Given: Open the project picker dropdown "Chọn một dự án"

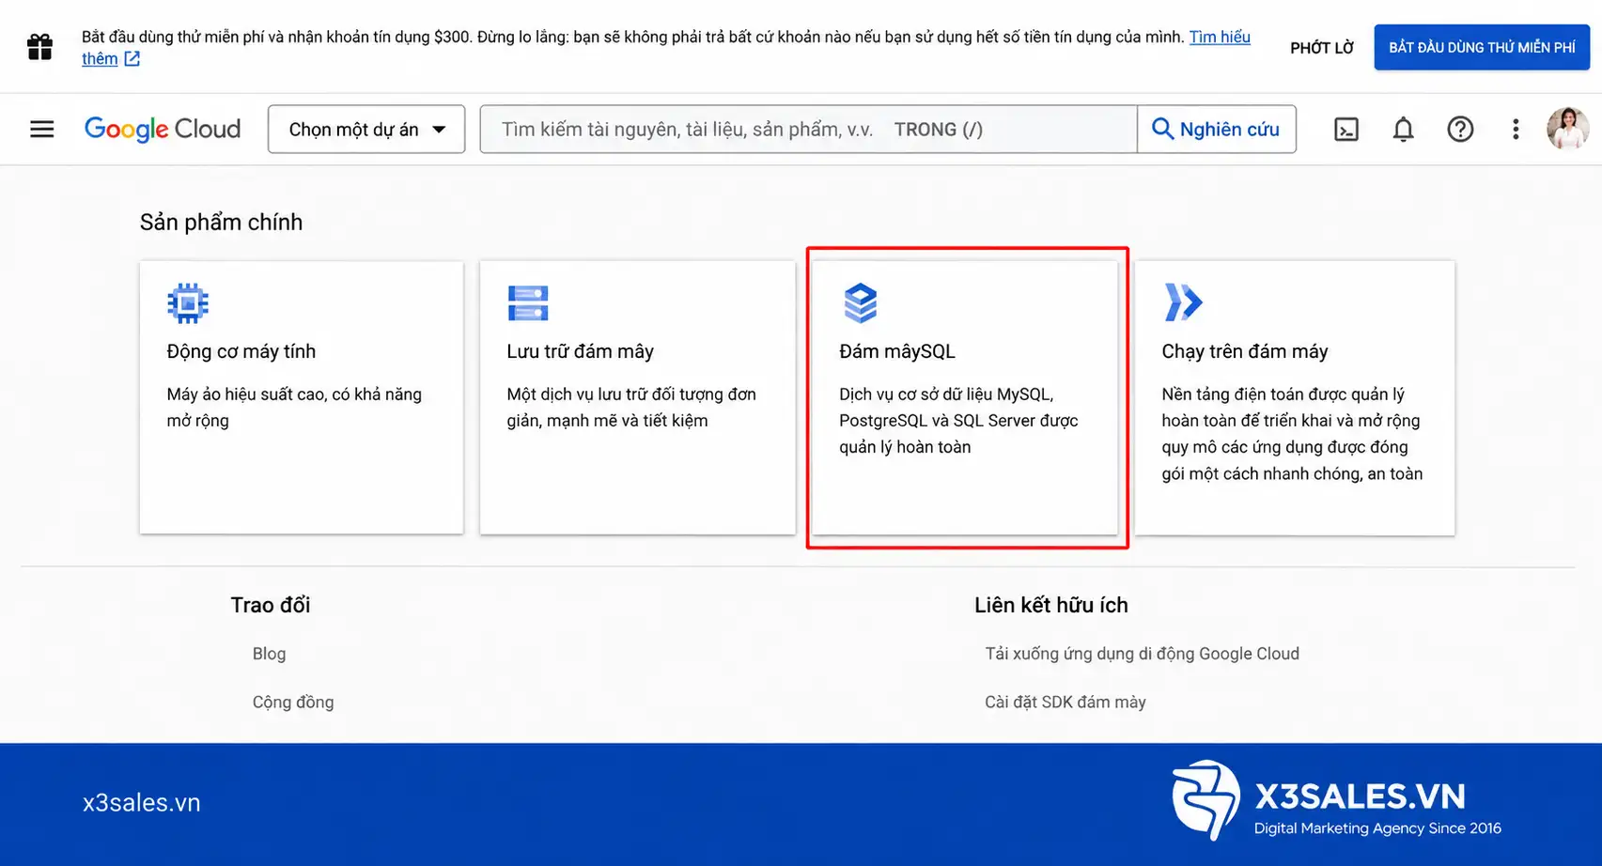Looking at the screenshot, I should click(366, 129).
